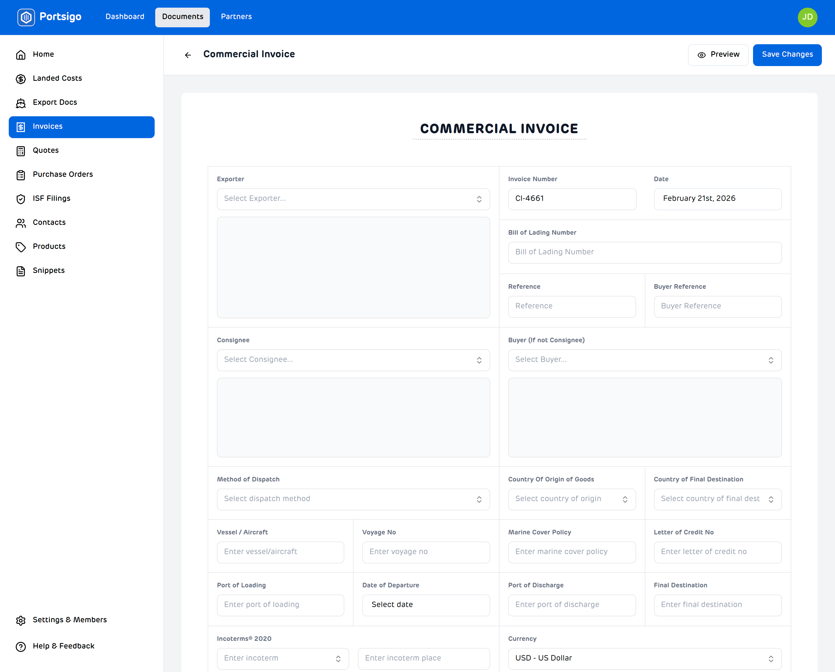Open Export Docs in sidebar
This screenshot has height=672, width=835.
click(x=82, y=103)
